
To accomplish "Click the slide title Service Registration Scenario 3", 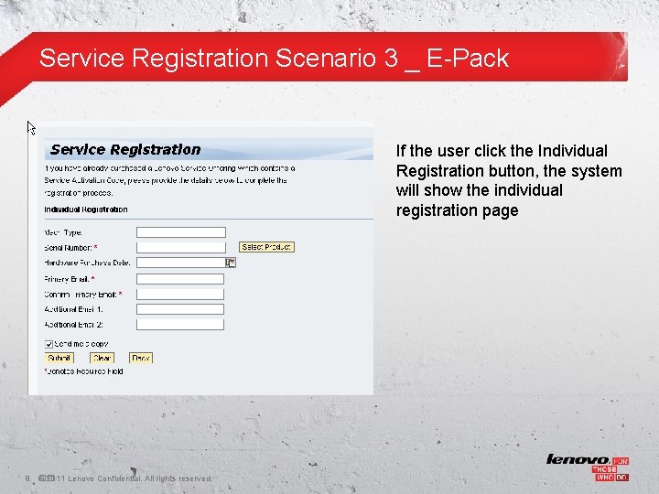I will [x=274, y=58].
